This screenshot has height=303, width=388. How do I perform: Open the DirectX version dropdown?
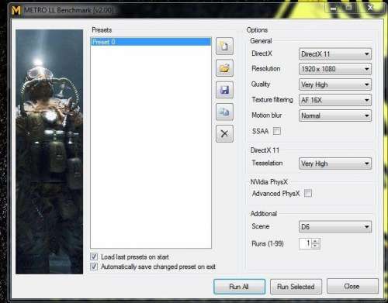(x=335, y=54)
